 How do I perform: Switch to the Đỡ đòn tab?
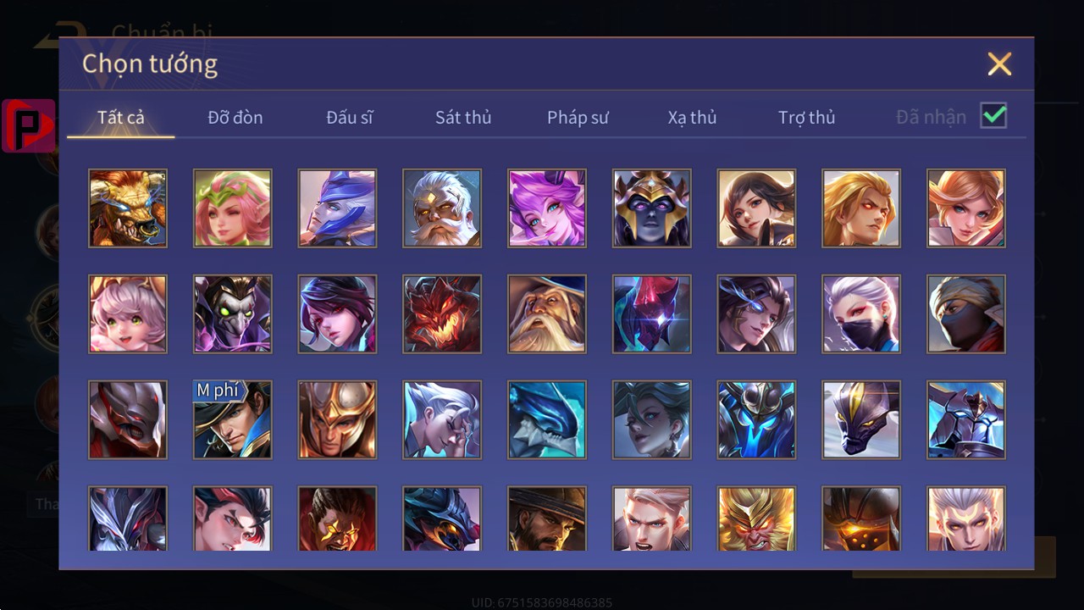point(235,117)
